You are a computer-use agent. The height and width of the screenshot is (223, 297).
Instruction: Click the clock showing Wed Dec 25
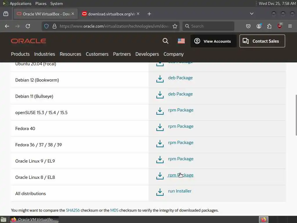click(277, 3)
